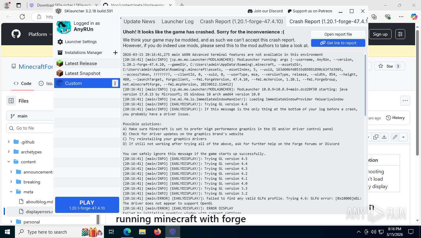The height and width of the screenshot is (238, 421).
Task: Click crash report vertical scrollbar
Action: [366, 85]
